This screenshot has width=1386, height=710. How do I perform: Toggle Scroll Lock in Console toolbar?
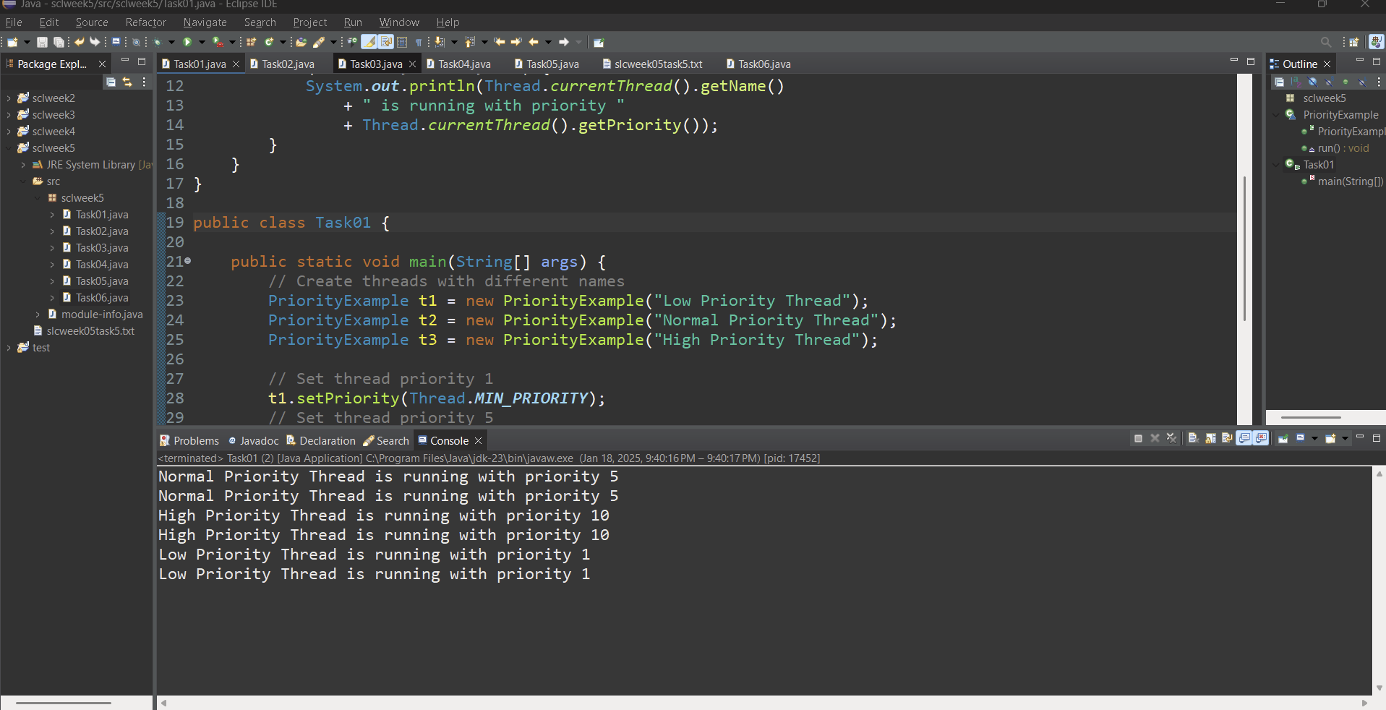[1210, 438]
